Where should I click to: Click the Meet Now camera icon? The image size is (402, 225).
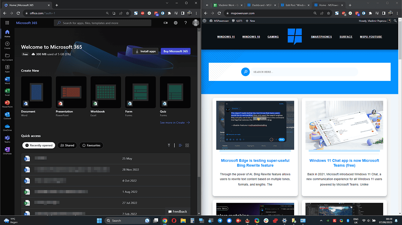[x=165, y=23]
